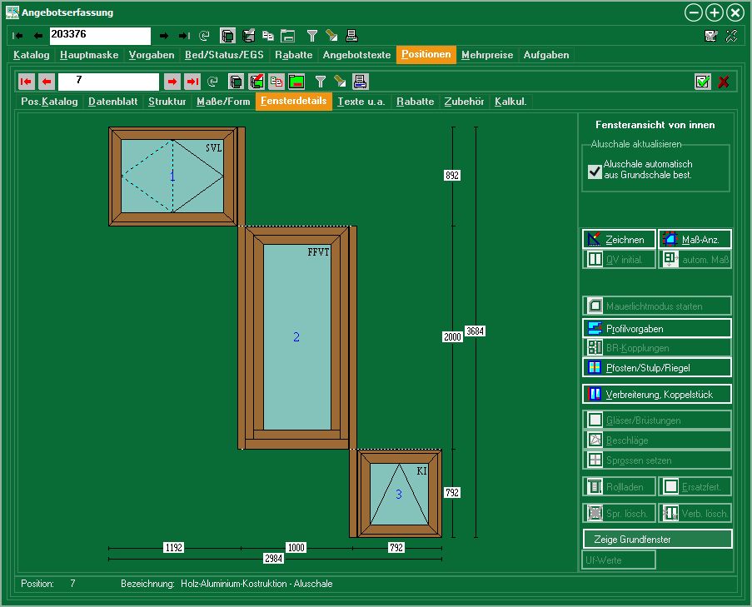This screenshot has height=607, width=752.
Task: Click the width dimension value 1000
Action: (x=296, y=548)
